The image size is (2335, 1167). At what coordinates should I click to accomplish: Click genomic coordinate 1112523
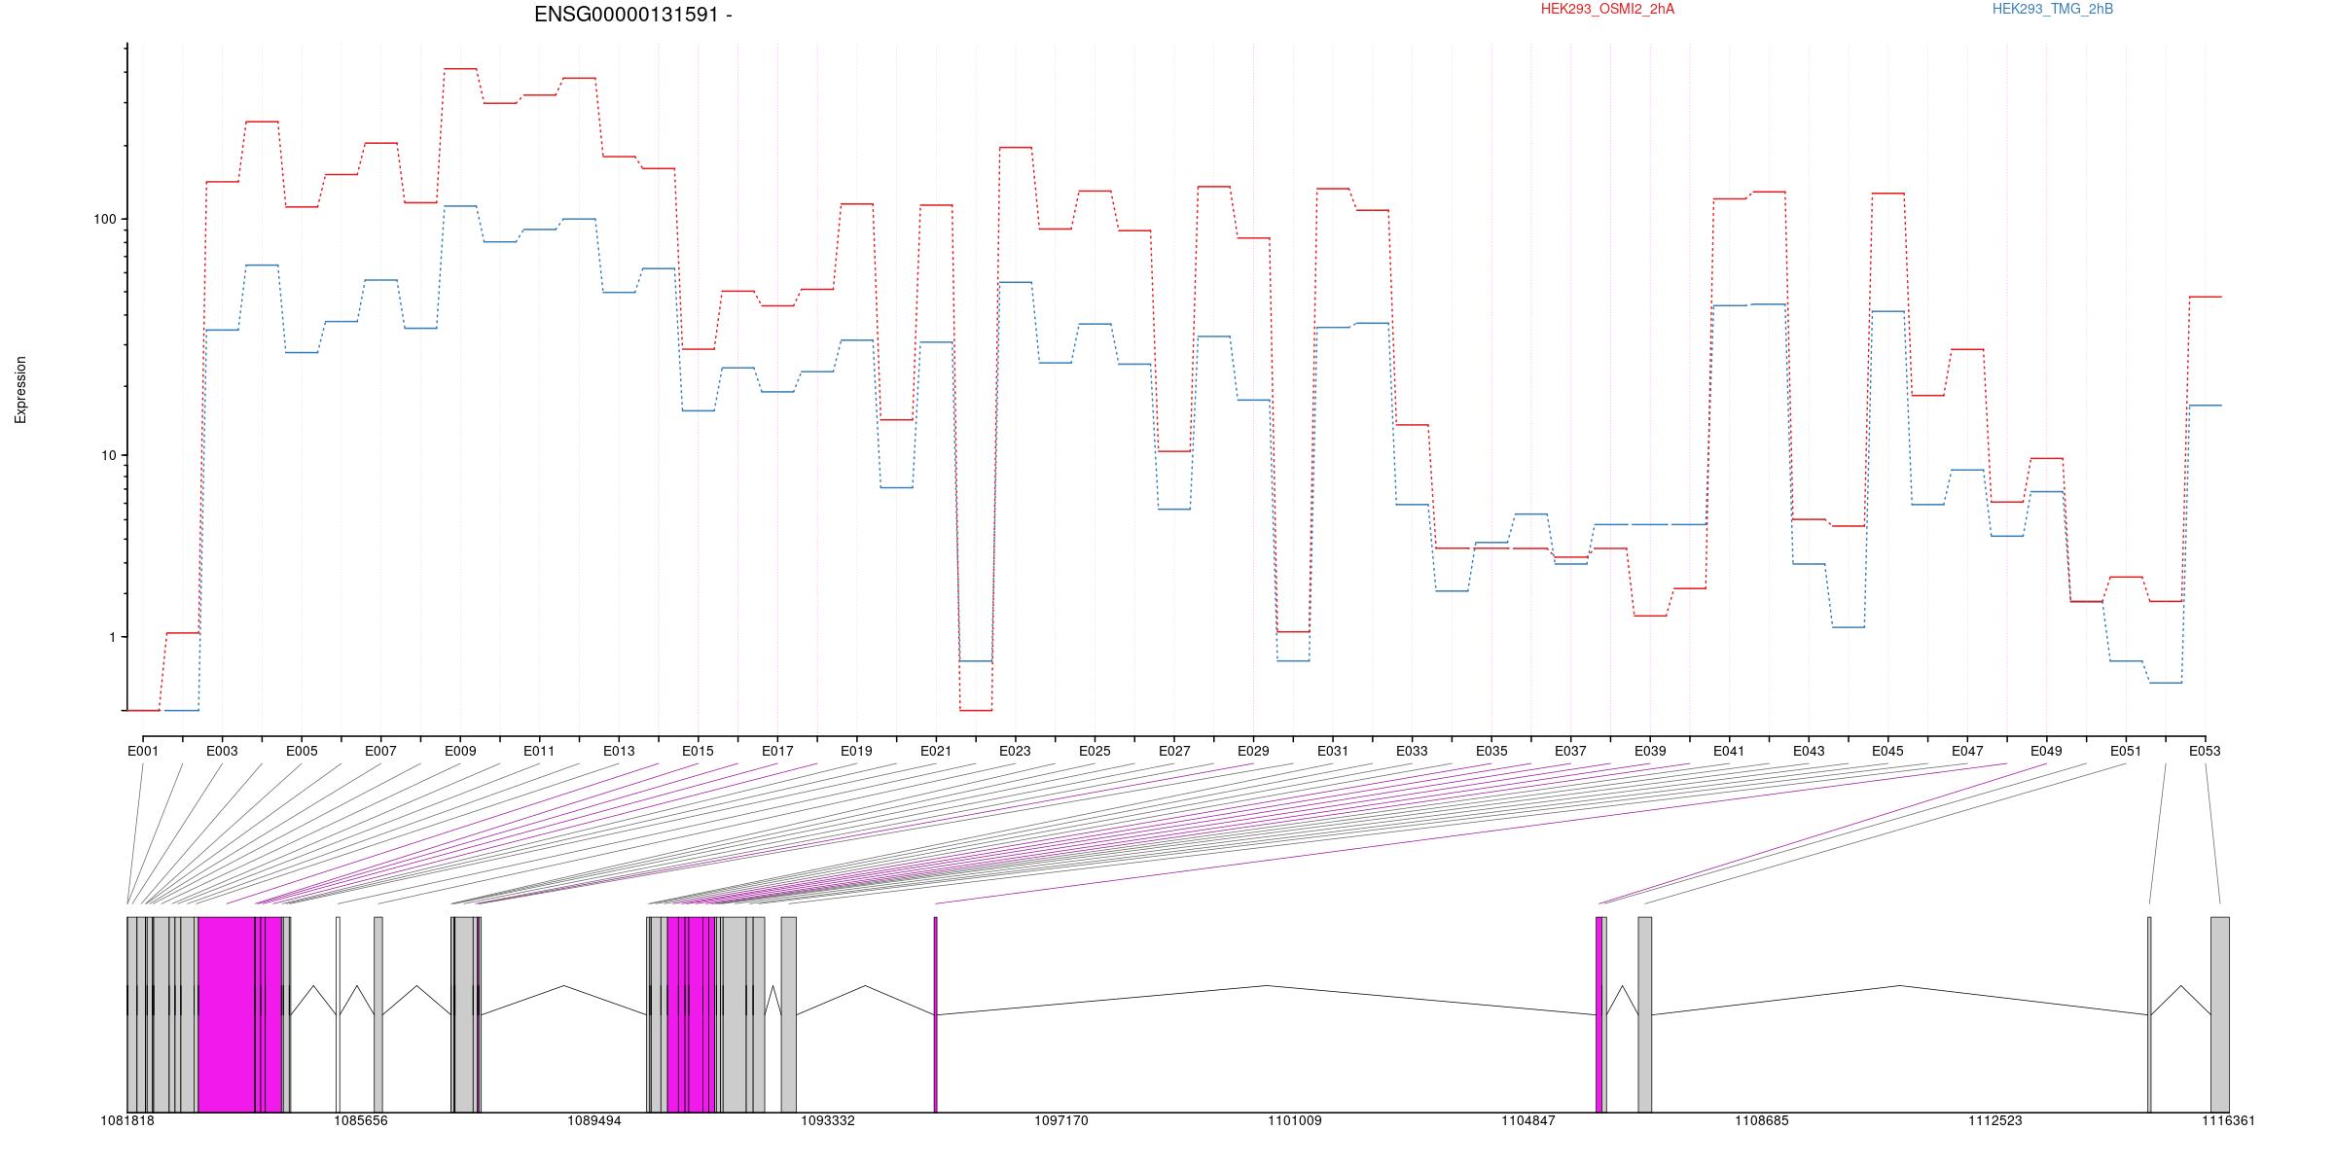click(1995, 1120)
